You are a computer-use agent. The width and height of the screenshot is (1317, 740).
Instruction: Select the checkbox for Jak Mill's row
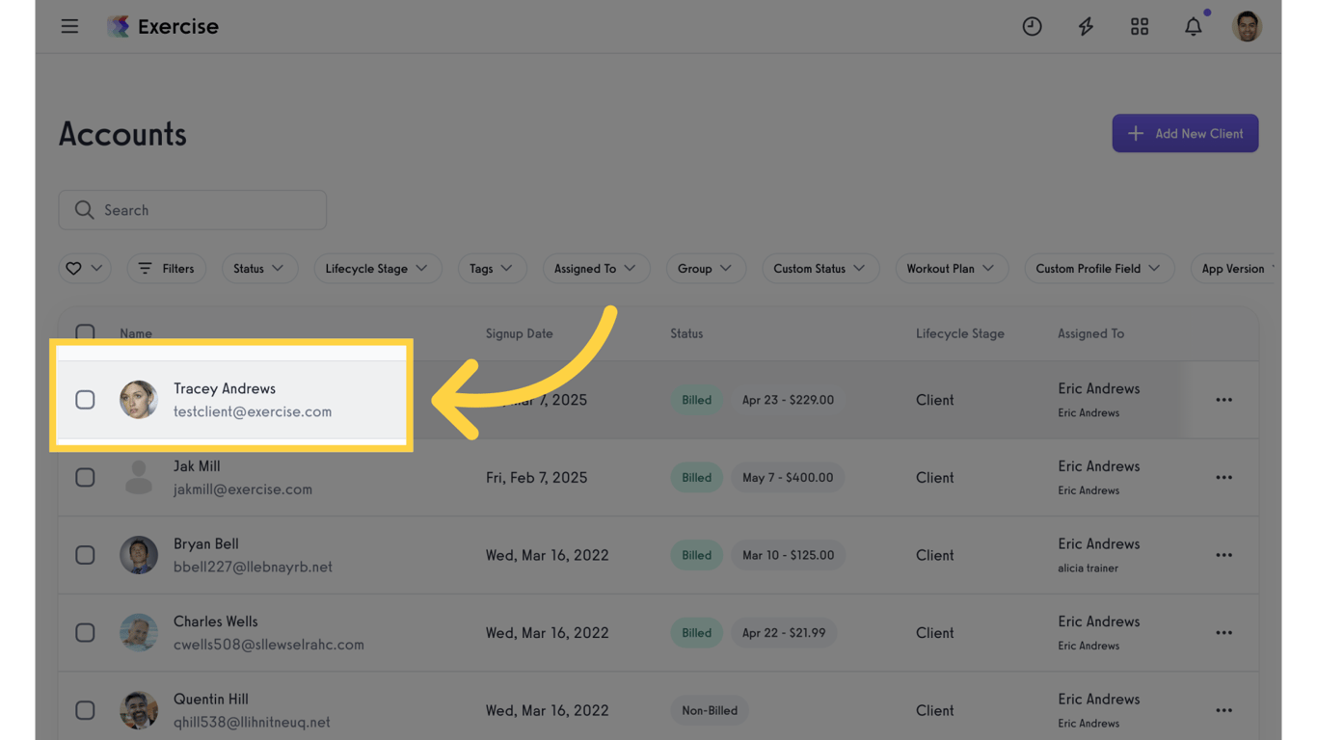pyautogui.click(x=85, y=477)
